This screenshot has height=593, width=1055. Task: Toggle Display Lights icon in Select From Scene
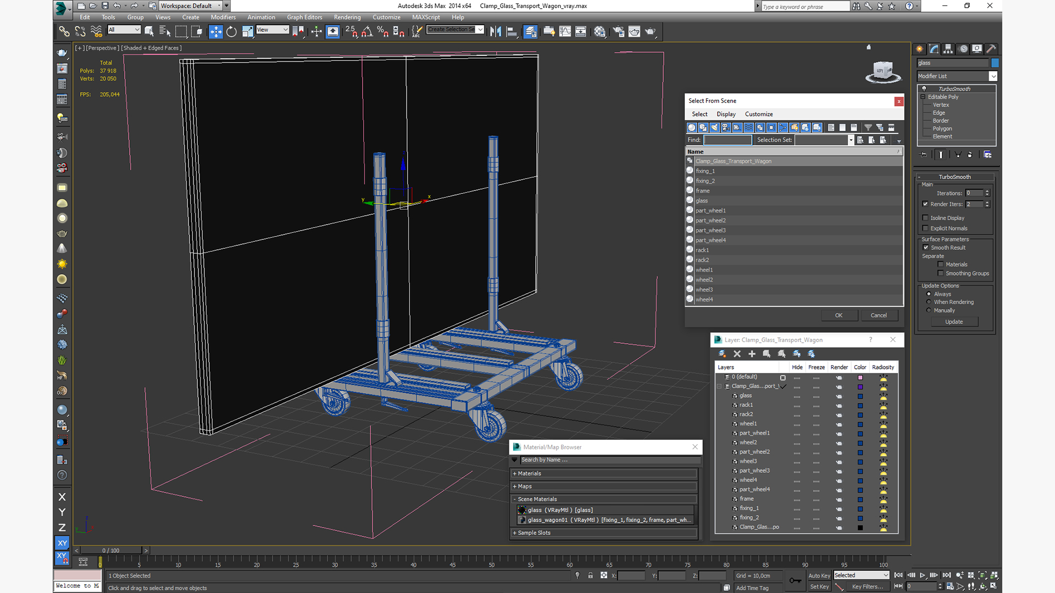[x=714, y=127]
